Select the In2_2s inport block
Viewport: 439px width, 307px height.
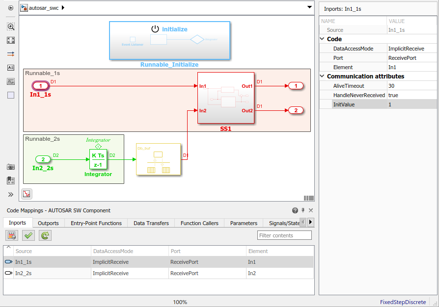click(43, 159)
